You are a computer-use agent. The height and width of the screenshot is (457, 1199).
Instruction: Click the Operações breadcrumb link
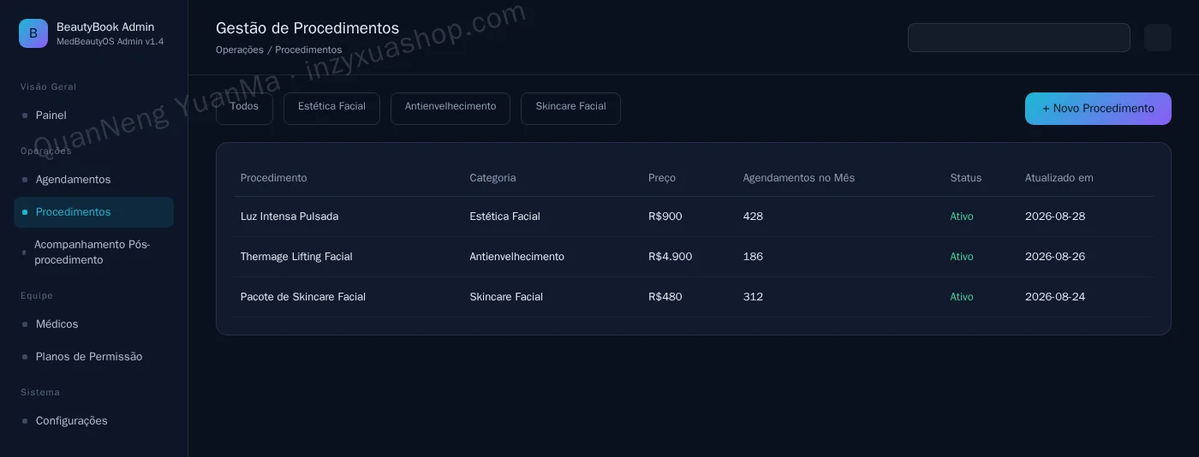click(x=240, y=50)
